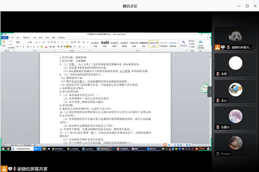Open the Change Styles icon in ribbon
259x172 pixels.
tap(183, 43)
